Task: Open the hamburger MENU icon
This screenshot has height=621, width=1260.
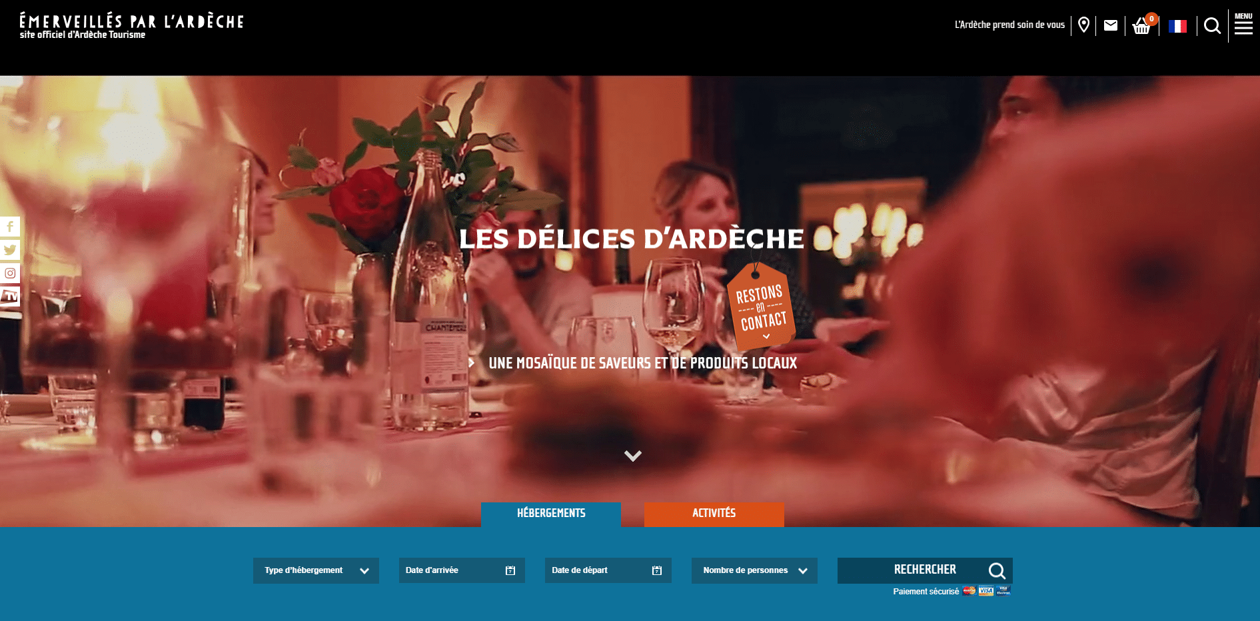Action: coord(1243,24)
